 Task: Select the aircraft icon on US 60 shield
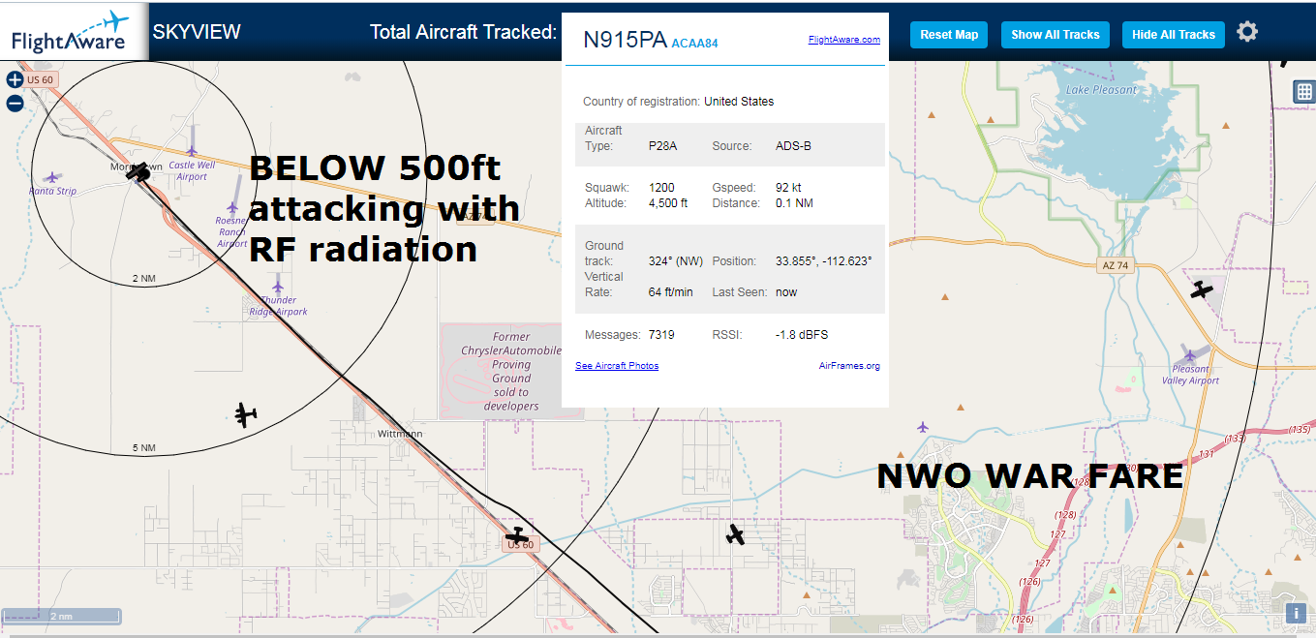(x=518, y=535)
